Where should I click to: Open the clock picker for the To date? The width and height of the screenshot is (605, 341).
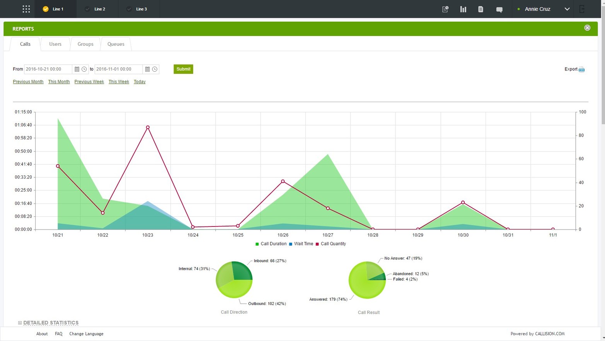click(x=155, y=69)
